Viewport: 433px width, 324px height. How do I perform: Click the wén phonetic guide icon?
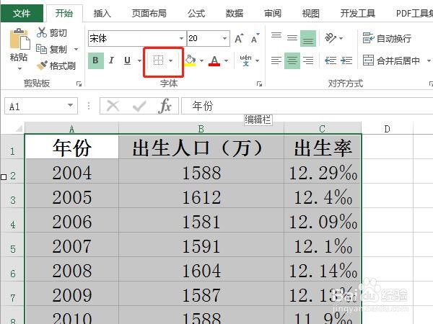click(x=245, y=60)
